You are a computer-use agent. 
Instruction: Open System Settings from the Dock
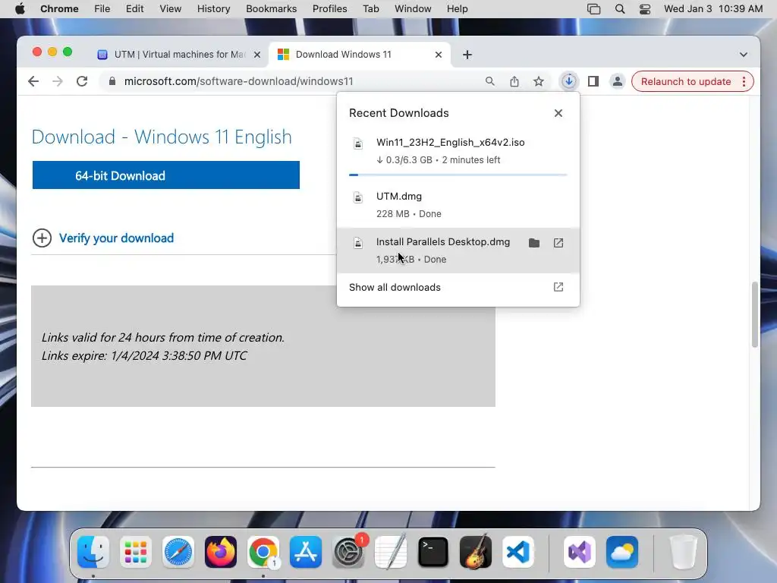tap(348, 552)
